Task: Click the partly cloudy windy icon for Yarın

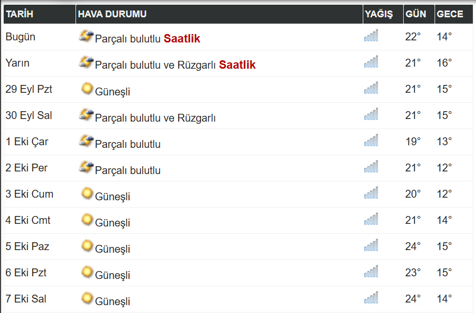Action: [86, 62]
